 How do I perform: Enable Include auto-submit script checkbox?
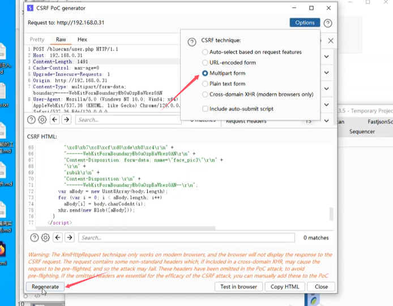[205, 109]
